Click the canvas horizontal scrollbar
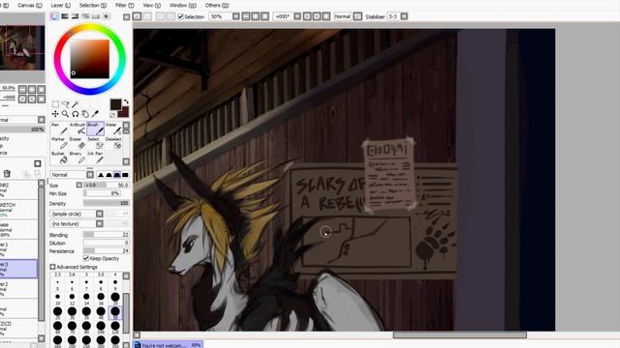This screenshot has width=620, height=348. point(459,335)
